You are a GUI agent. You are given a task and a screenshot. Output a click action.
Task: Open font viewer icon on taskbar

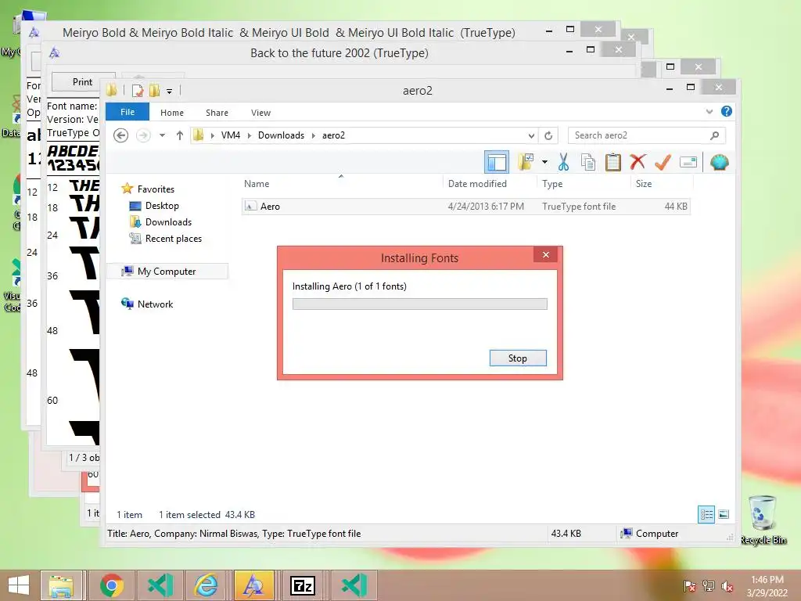[x=254, y=585]
